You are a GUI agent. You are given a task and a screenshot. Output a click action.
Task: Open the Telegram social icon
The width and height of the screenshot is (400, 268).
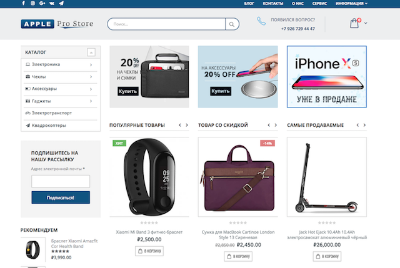[x=61, y=3]
